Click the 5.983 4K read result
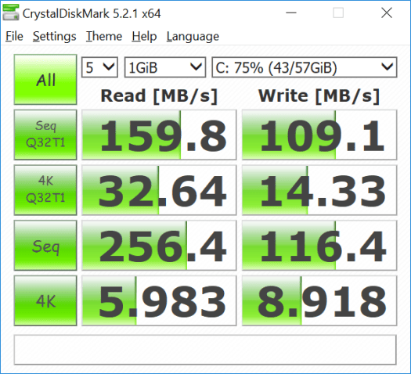 (x=159, y=300)
